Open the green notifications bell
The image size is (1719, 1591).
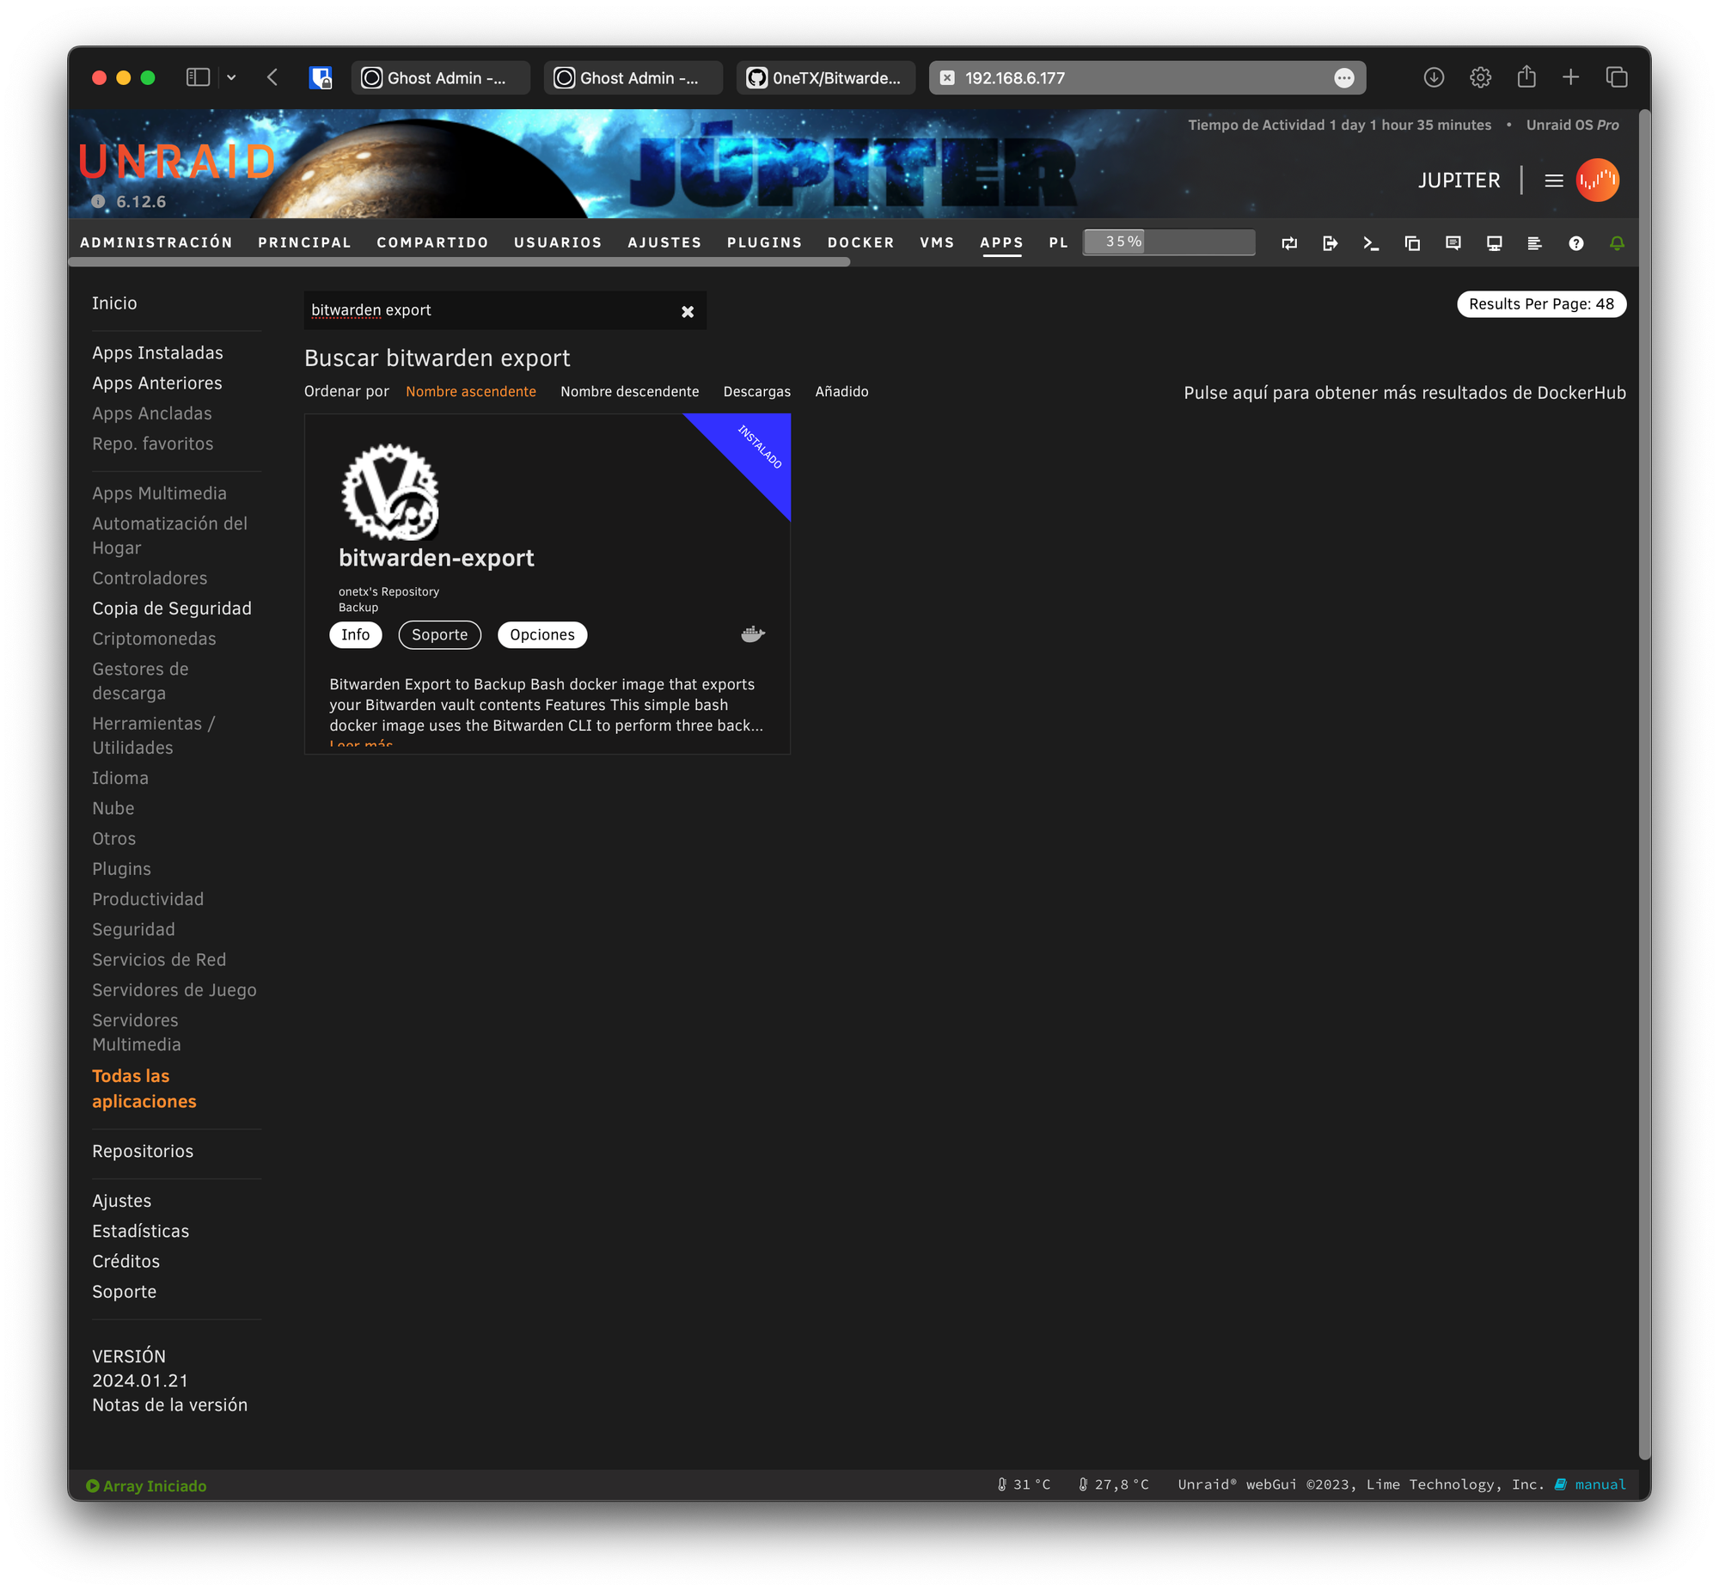point(1617,243)
